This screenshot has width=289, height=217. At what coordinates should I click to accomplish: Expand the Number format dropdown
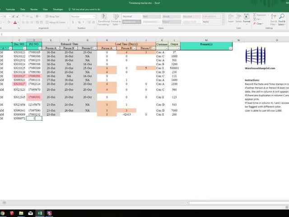94,16
